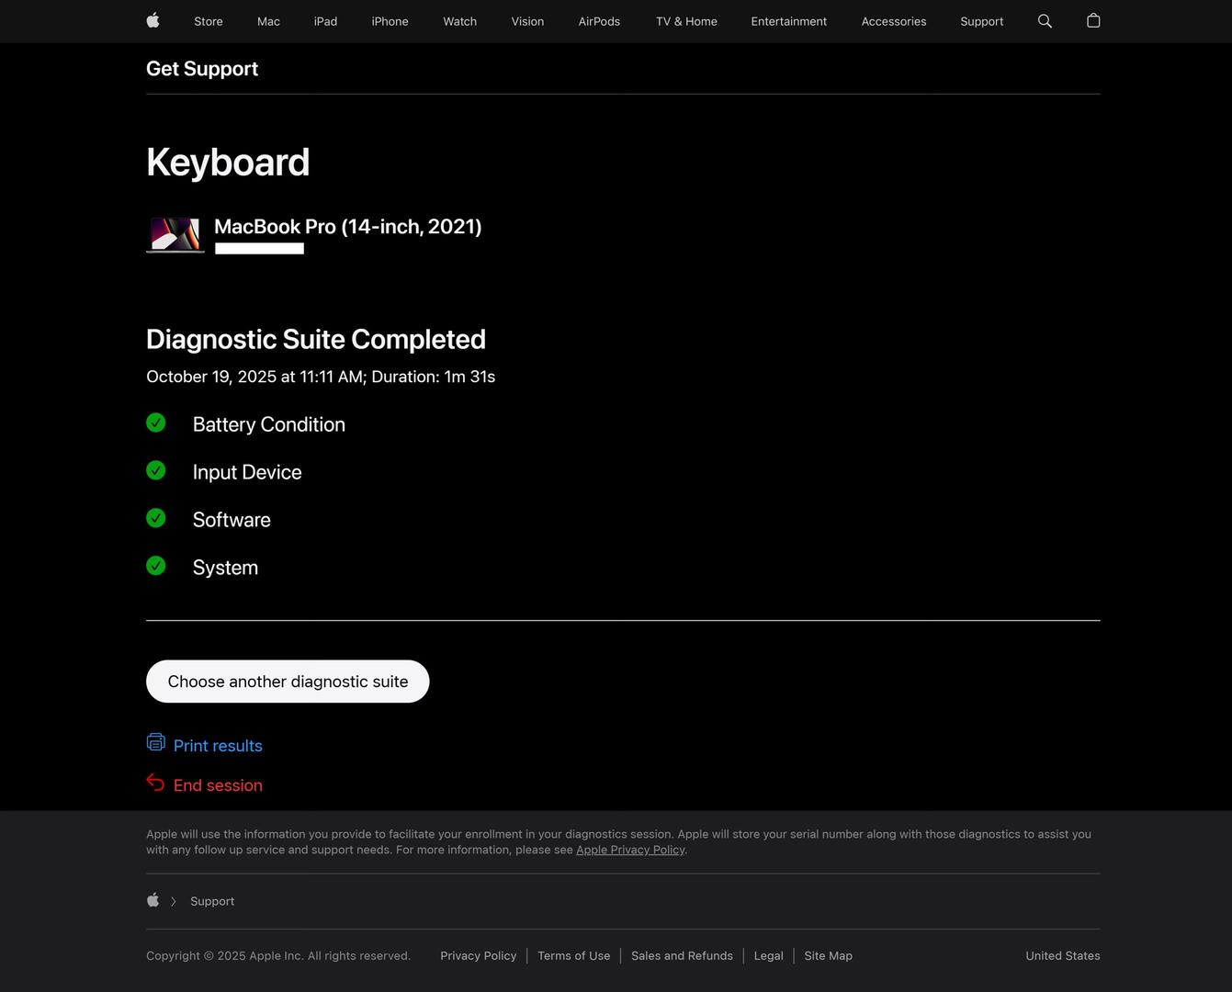Open the shopping bag icon
Viewport: 1232px width, 992px height.
click(x=1093, y=20)
